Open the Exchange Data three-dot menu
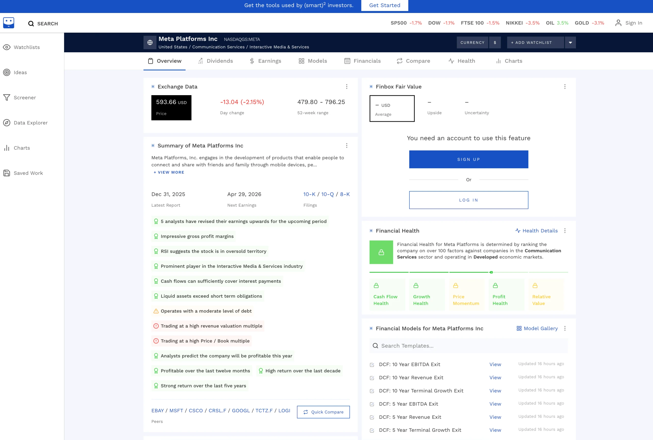653x440 pixels. (347, 86)
